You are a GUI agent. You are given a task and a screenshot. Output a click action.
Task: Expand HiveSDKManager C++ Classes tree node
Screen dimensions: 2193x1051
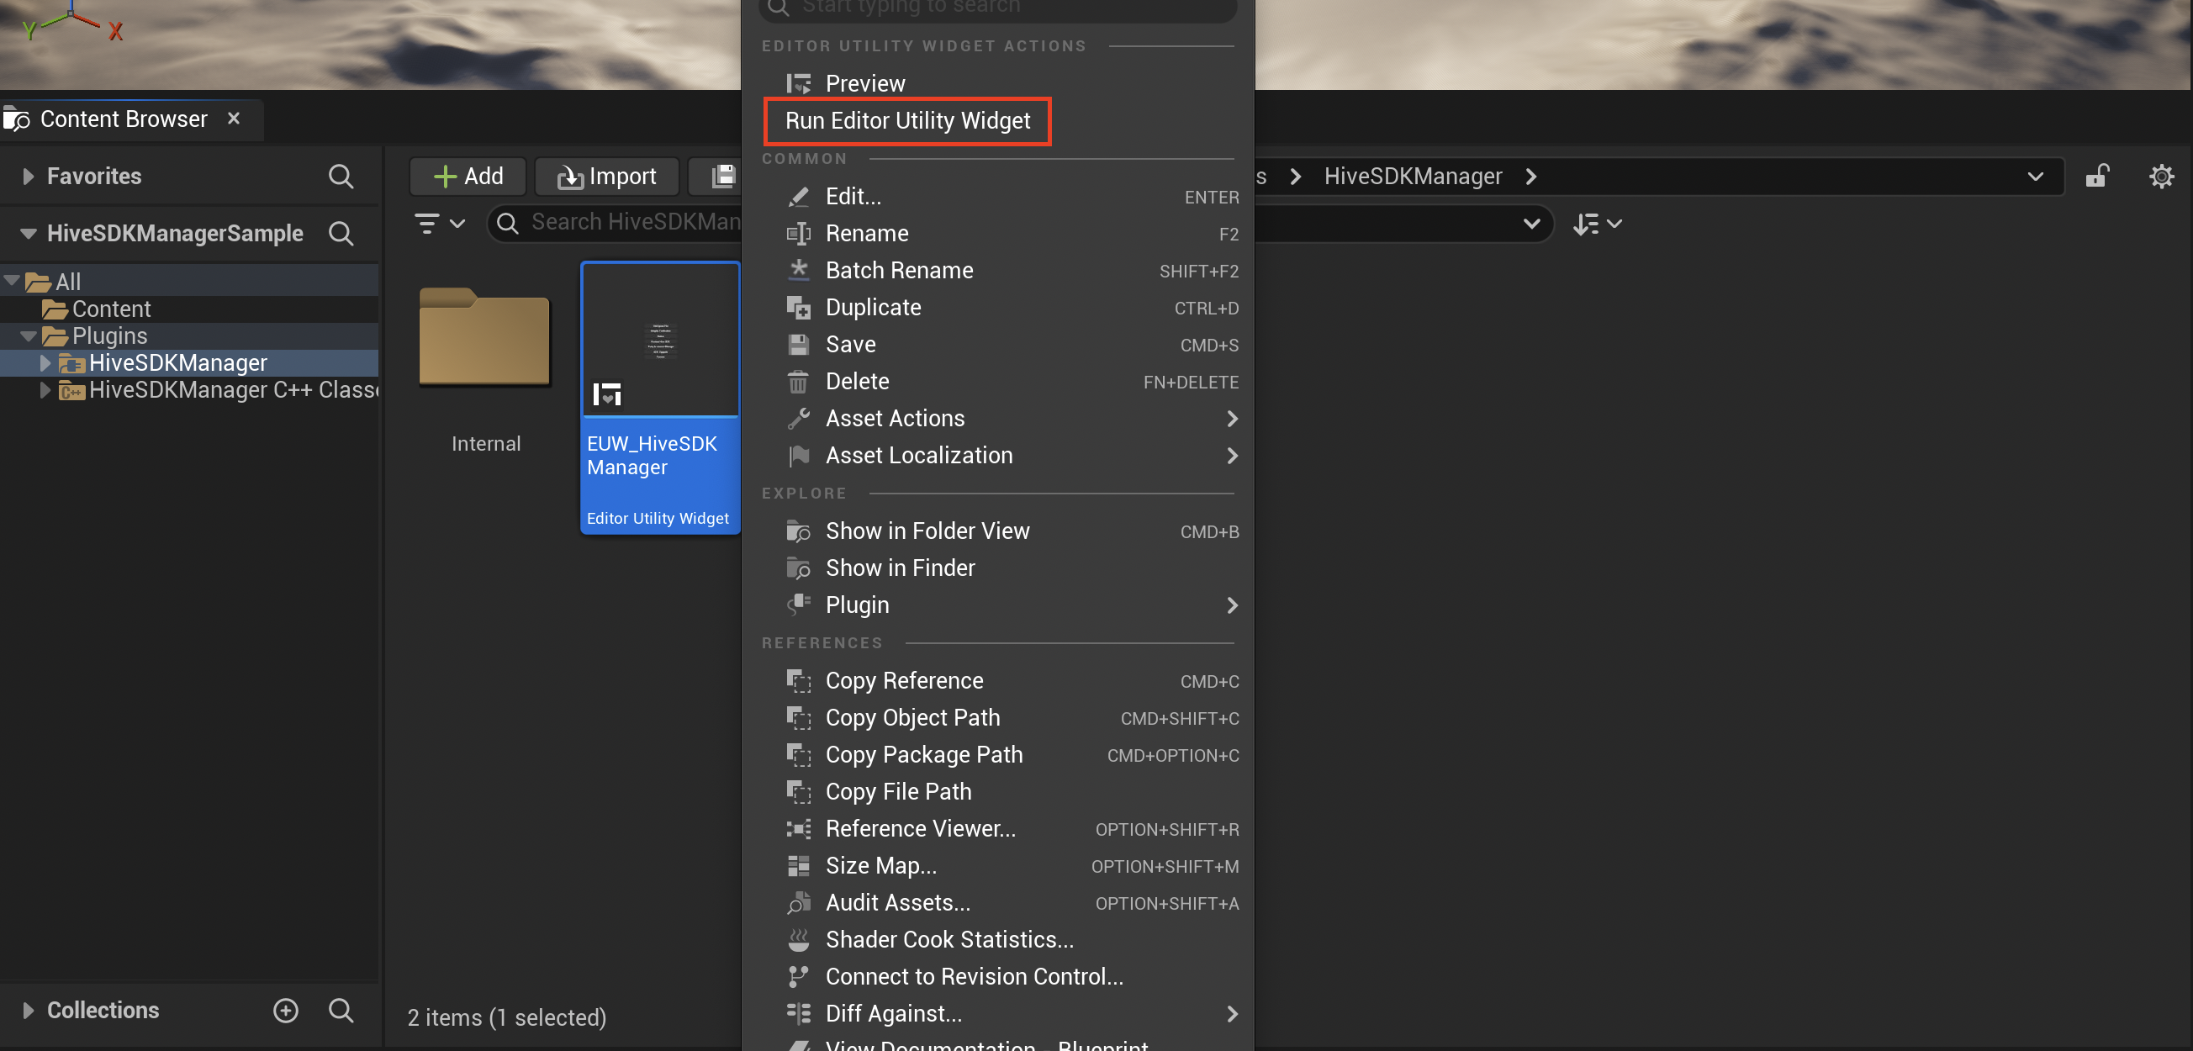point(45,390)
